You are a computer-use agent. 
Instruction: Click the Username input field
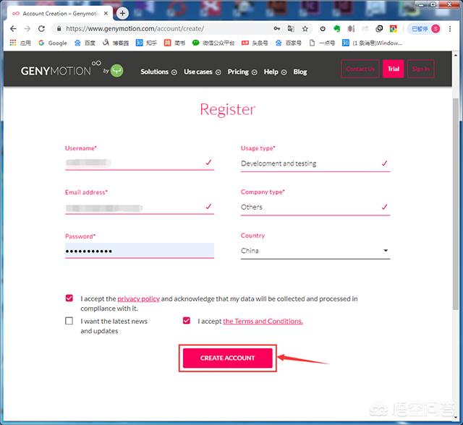pyautogui.click(x=140, y=163)
